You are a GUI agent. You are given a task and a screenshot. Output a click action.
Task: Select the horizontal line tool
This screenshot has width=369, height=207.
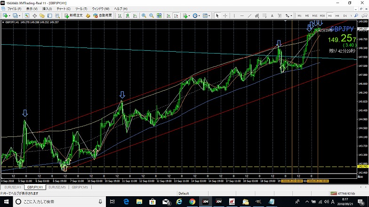[x=242, y=16]
